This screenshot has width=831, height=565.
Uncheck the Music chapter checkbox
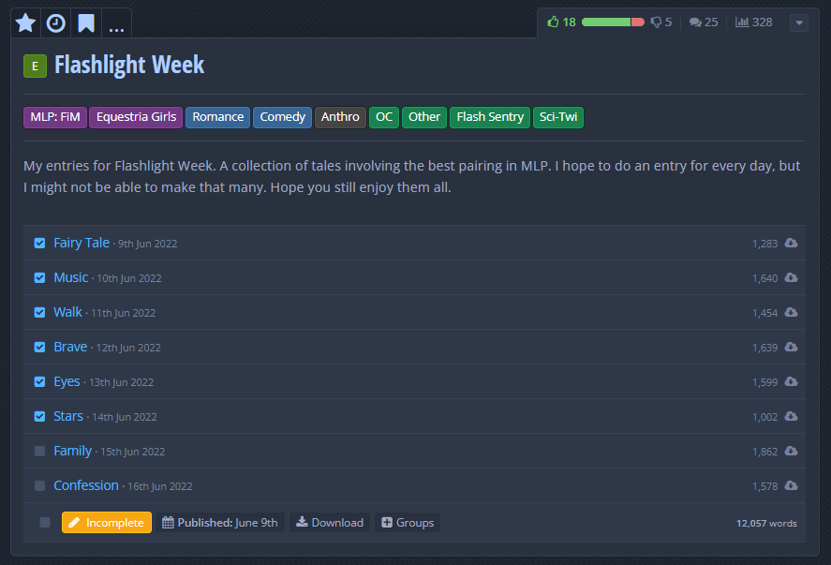coord(39,277)
